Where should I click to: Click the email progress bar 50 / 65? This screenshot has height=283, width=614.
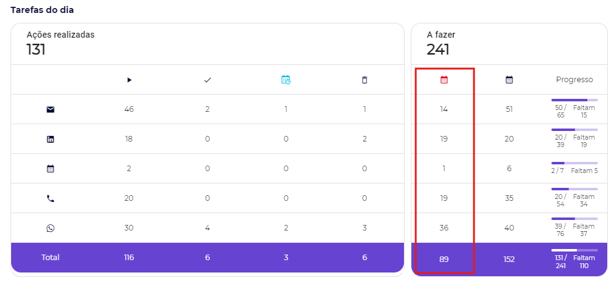click(x=574, y=100)
